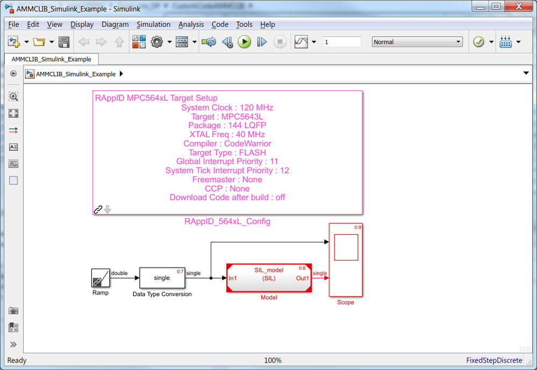Open the Display menu
Viewport: 537px width, 370px height.
82,24
